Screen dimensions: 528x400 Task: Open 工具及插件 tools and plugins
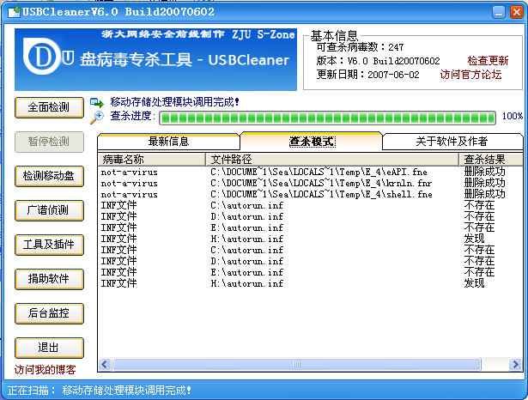[x=49, y=245]
